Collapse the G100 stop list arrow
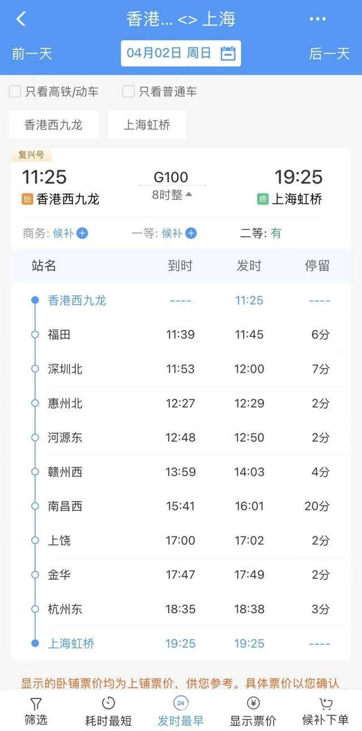This screenshot has width=362, height=731. point(189,195)
